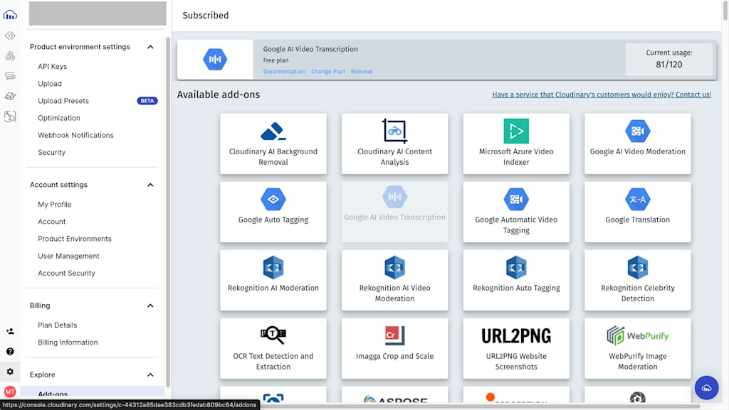Open Webhook Notifications settings
Screen dimensions: 729x410
pyautogui.click(x=75, y=135)
